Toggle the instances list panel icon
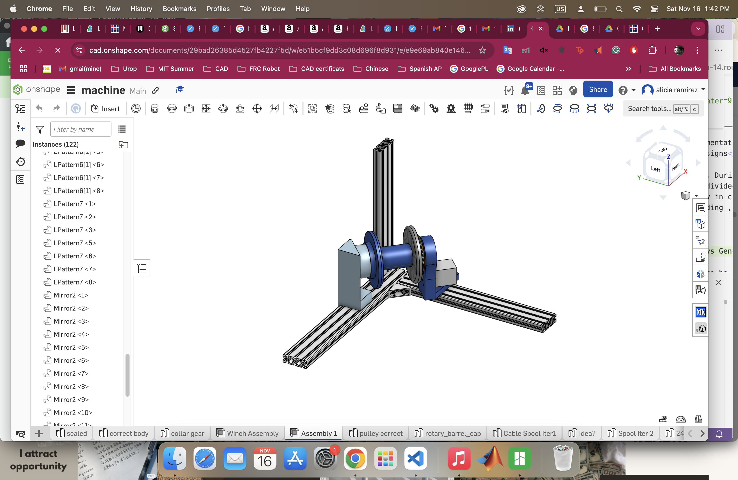Viewport: 738px width, 480px height. (21, 108)
